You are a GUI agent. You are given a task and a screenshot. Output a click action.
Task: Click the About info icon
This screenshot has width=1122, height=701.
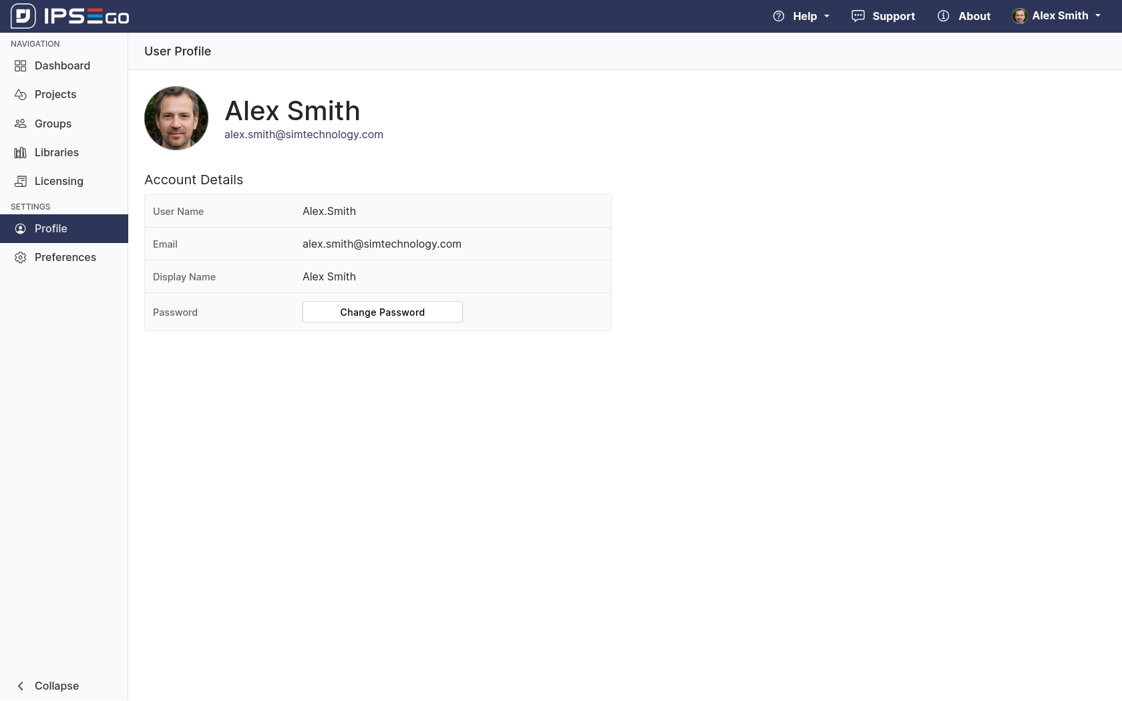coord(943,16)
